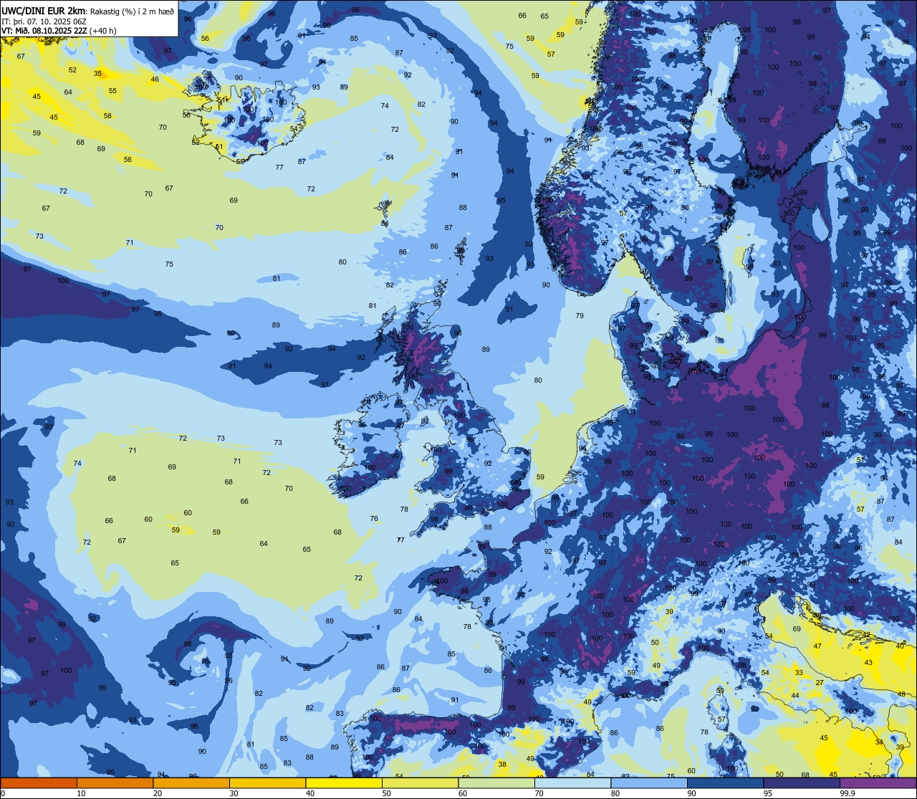Click the "33" humidity value over Italy

799,673
